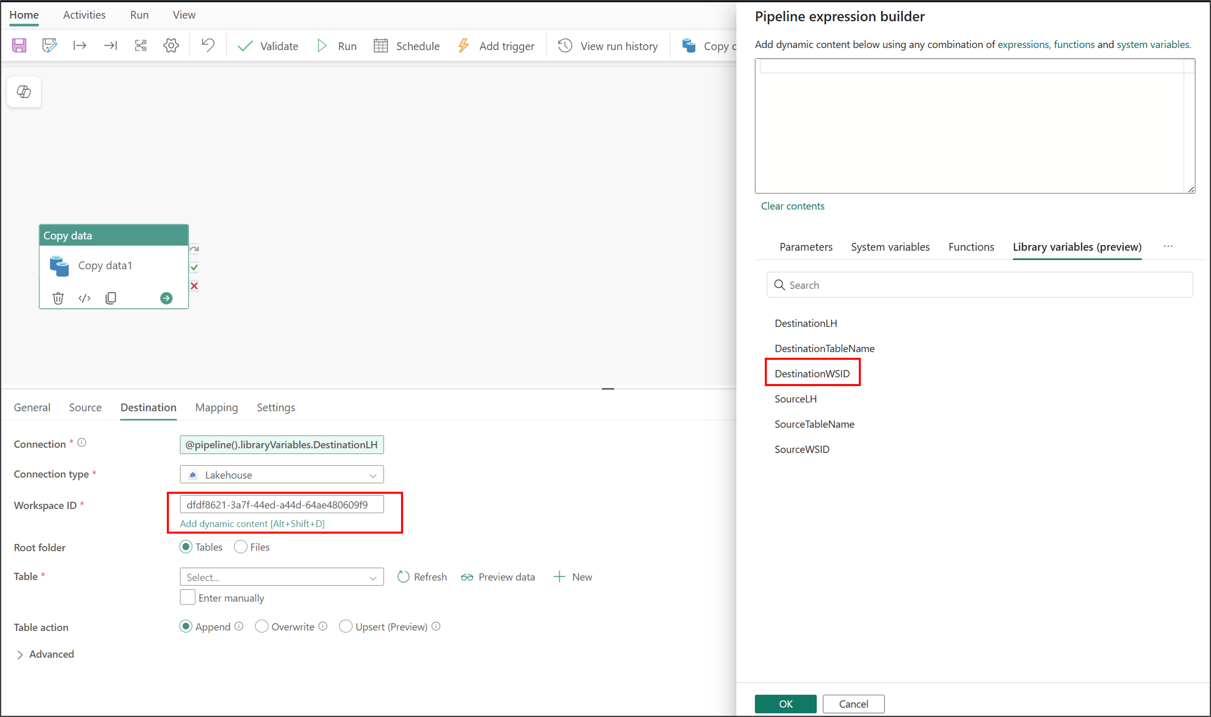1211x717 pixels.
Task: Select Overwrite table action option
Action: [x=262, y=627]
